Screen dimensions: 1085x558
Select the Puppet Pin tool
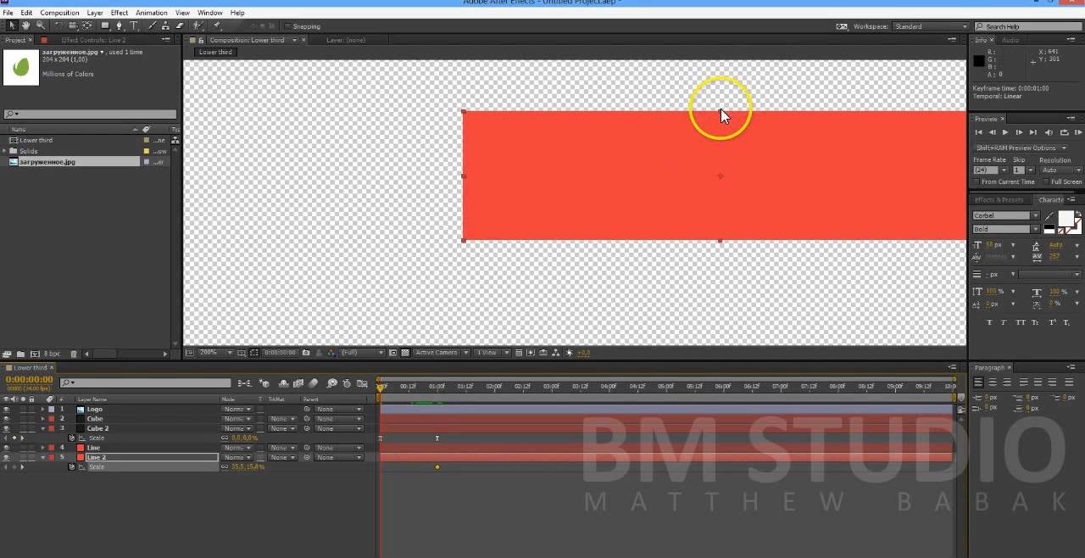point(216,25)
